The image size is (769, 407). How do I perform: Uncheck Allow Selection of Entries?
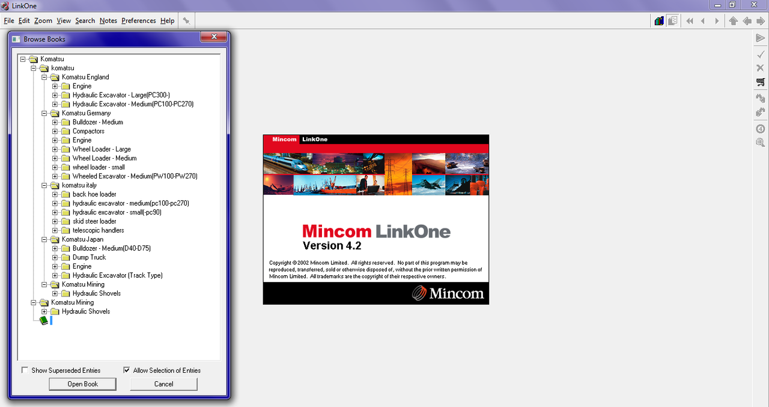click(126, 370)
